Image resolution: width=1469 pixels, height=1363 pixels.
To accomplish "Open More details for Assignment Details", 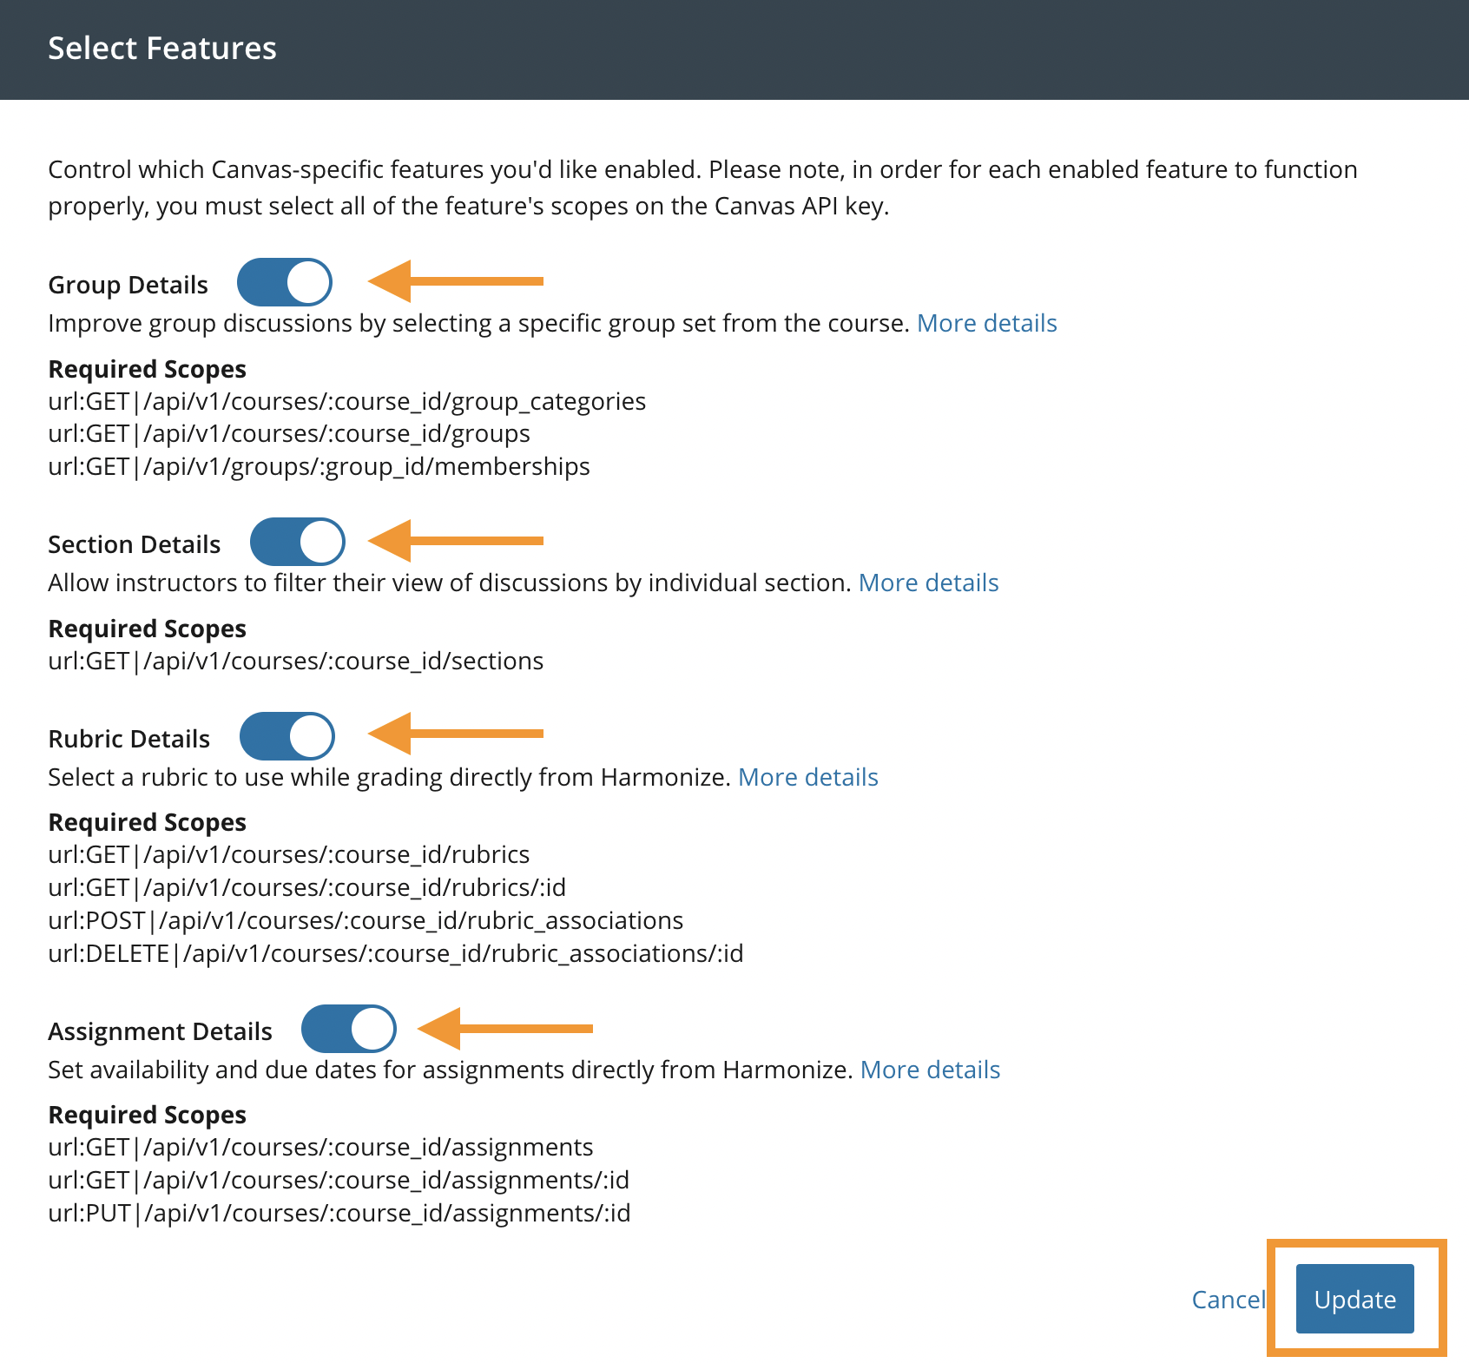I will [930, 1070].
